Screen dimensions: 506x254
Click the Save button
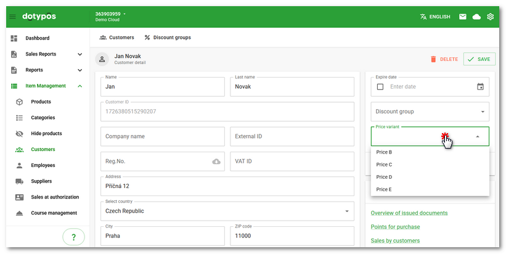(x=479, y=59)
